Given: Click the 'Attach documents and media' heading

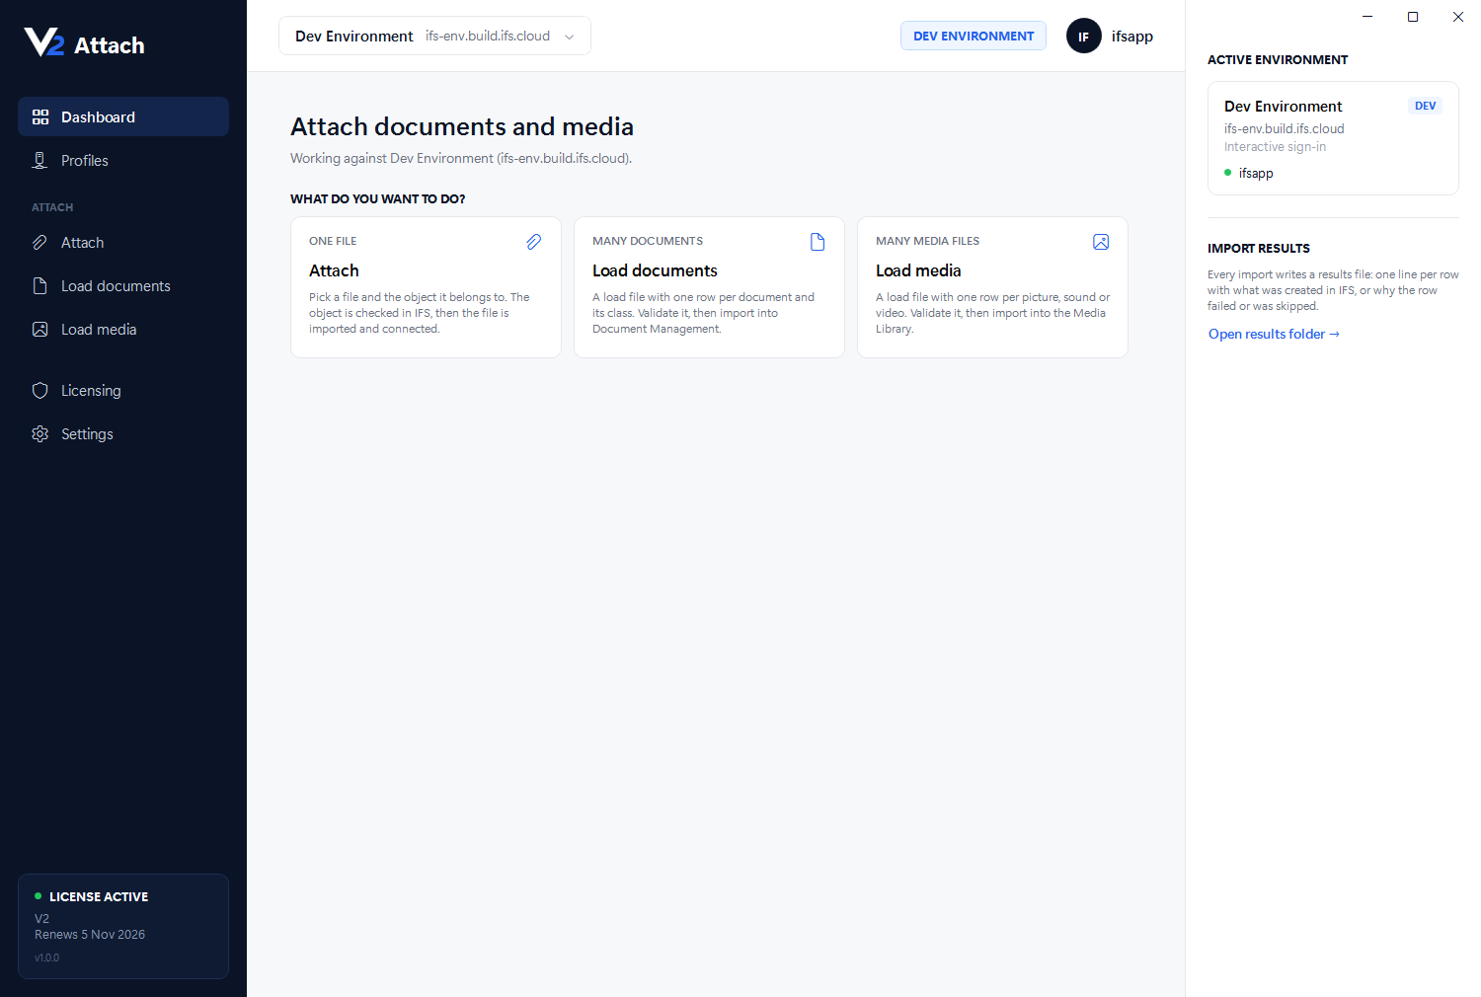Looking at the screenshot, I should 462,126.
